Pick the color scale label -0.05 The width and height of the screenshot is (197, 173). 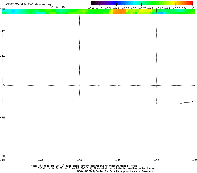coord(177,9)
